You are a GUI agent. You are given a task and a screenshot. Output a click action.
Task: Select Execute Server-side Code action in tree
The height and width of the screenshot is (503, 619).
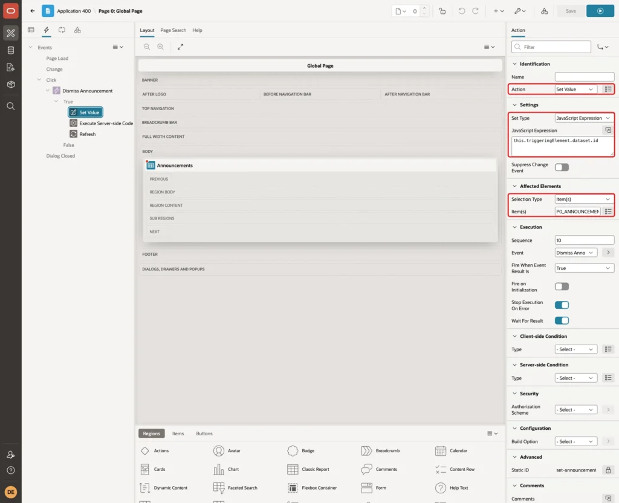(x=102, y=123)
